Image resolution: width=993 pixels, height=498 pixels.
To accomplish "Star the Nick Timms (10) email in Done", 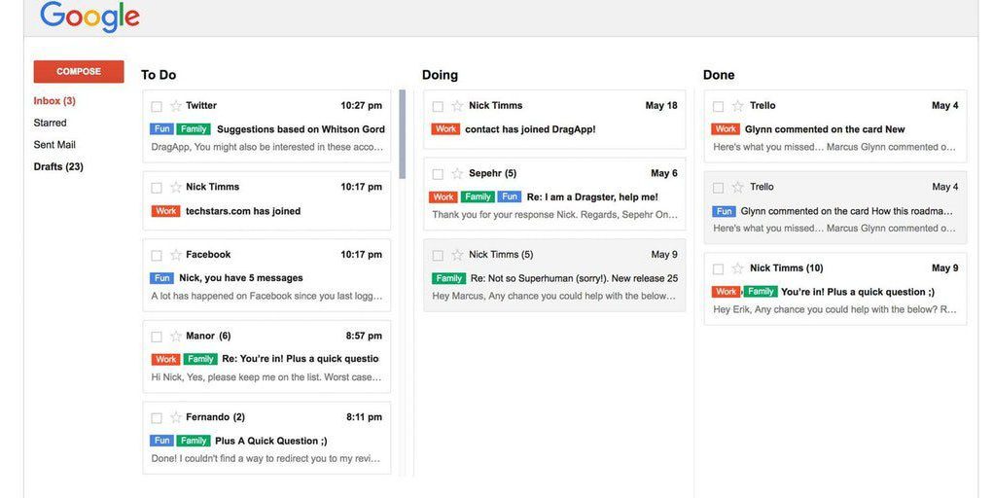I will coord(738,268).
